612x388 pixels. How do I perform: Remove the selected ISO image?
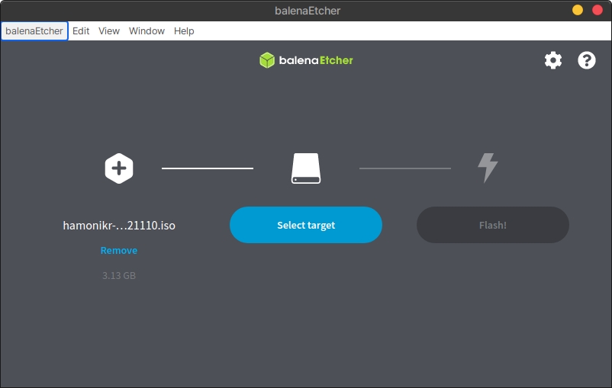(119, 250)
